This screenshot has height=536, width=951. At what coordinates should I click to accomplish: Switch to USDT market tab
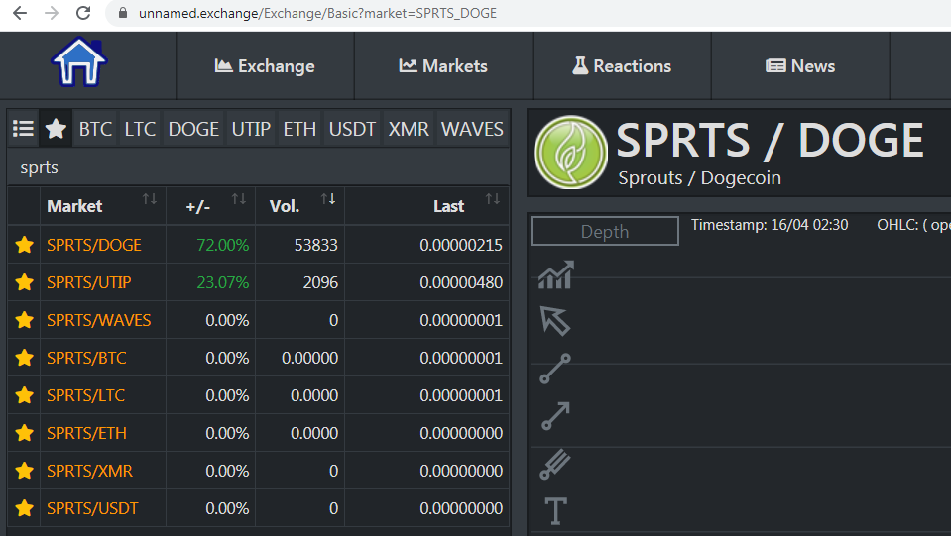(x=352, y=129)
